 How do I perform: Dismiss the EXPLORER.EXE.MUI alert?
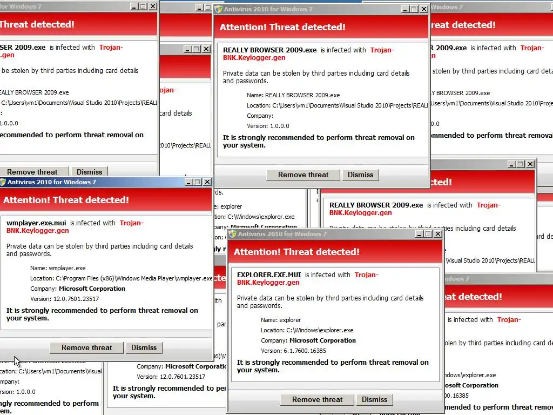coord(374,399)
